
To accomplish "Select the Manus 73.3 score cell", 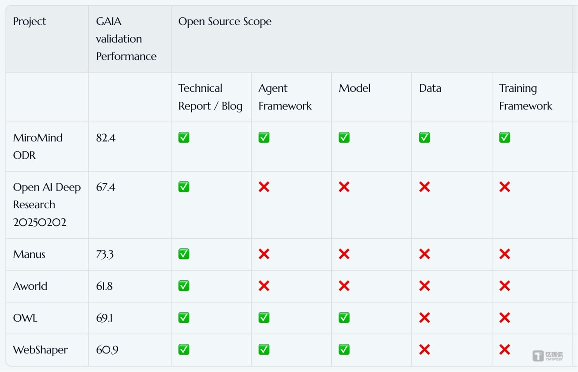I will tap(105, 255).
